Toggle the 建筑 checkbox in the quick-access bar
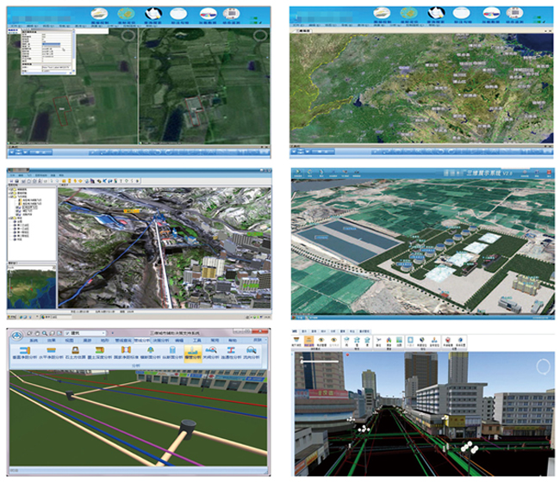This screenshot has width=560, height=482. 66,331
